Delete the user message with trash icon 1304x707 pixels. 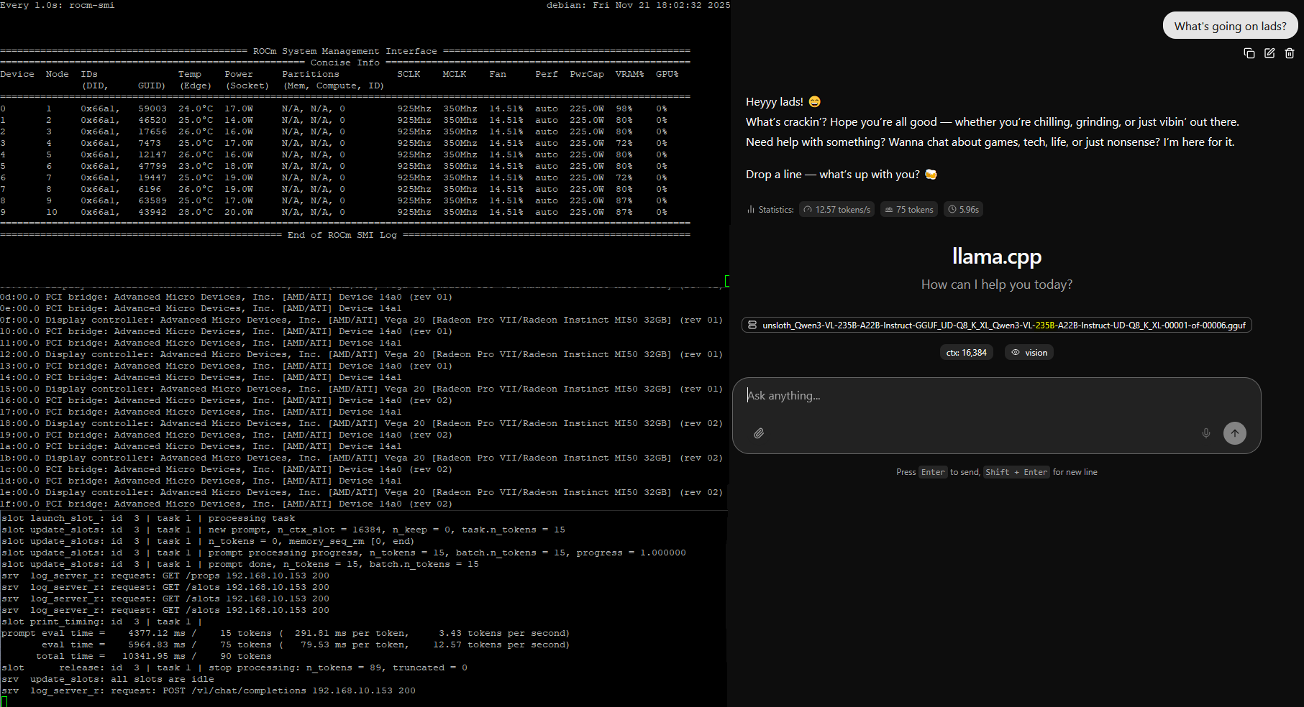(x=1290, y=53)
